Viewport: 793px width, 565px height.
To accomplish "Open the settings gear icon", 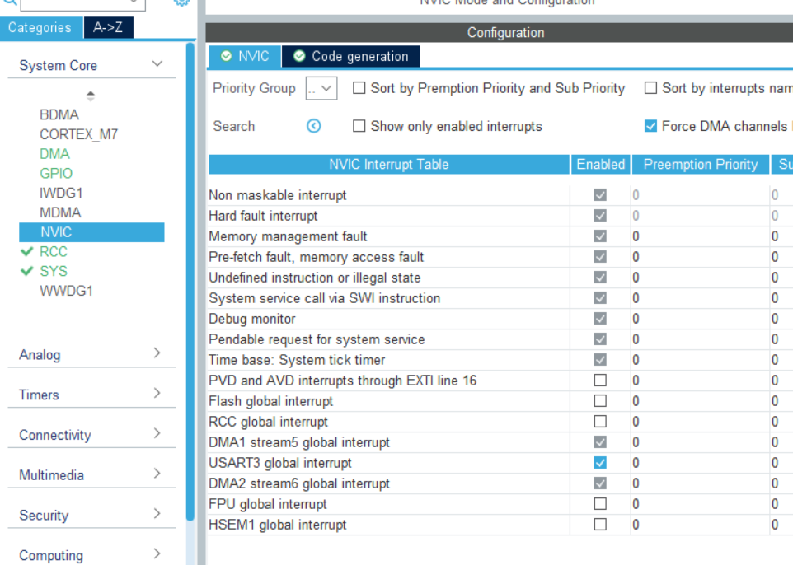I will 182,2.
